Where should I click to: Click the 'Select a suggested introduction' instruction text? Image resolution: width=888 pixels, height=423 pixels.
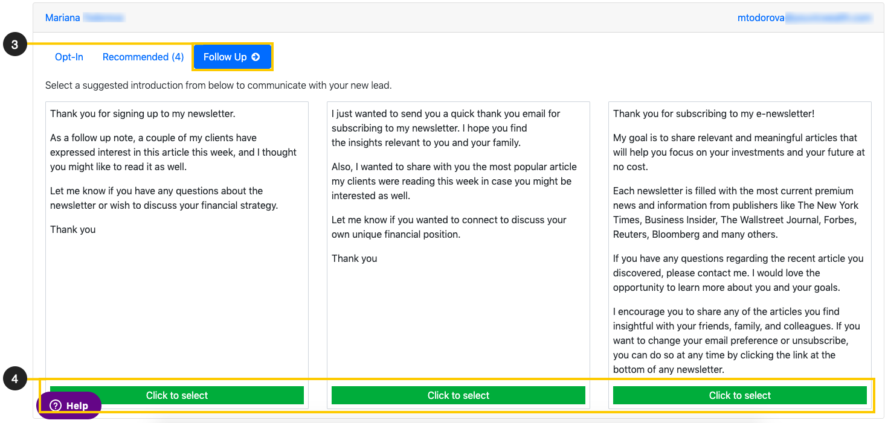219,85
